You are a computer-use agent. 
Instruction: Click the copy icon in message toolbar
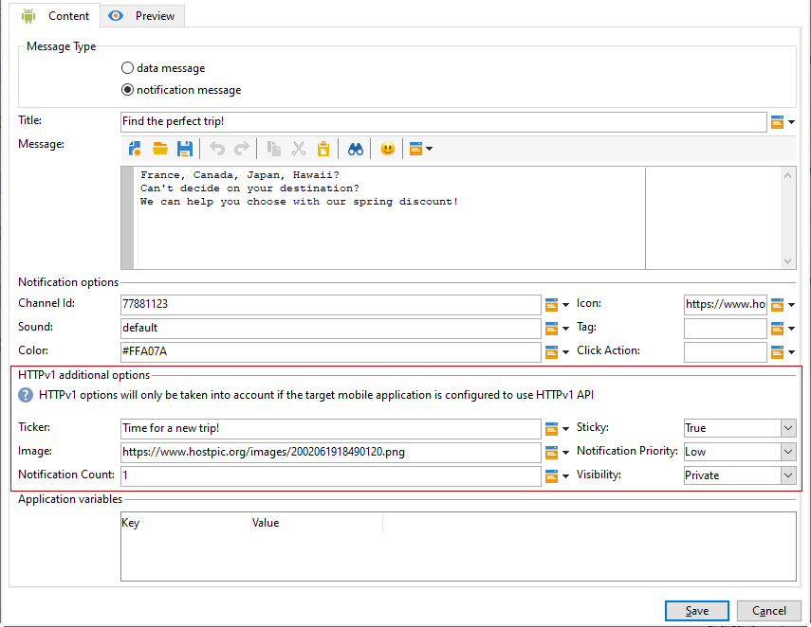[273, 150]
